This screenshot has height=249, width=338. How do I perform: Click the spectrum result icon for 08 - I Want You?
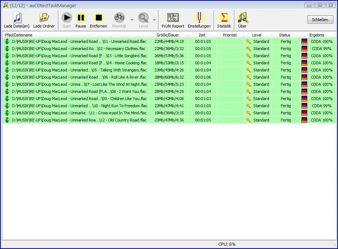[304, 91]
